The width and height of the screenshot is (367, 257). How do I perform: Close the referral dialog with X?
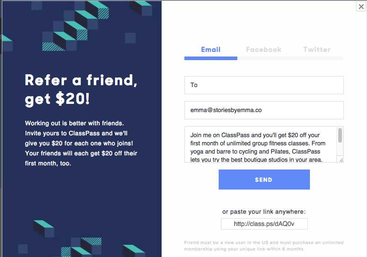point(361,6)
